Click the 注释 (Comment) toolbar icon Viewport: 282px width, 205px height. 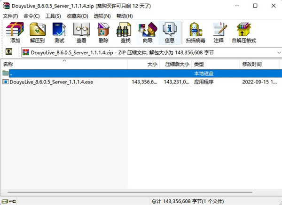pos(218,32)
